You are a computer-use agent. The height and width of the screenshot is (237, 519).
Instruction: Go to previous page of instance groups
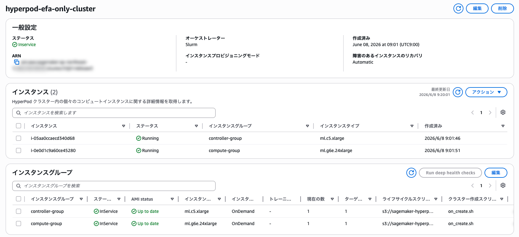tap(473, 186)
